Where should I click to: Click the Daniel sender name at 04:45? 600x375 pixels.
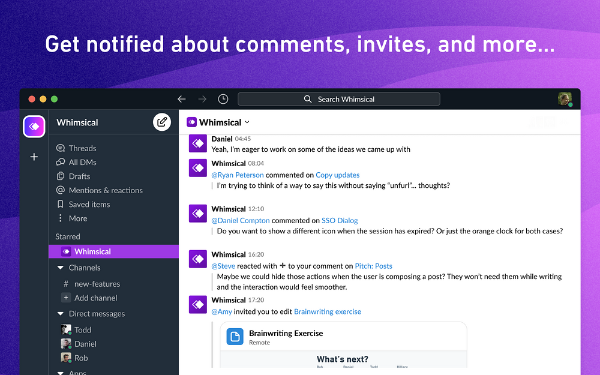coord(222,139)
